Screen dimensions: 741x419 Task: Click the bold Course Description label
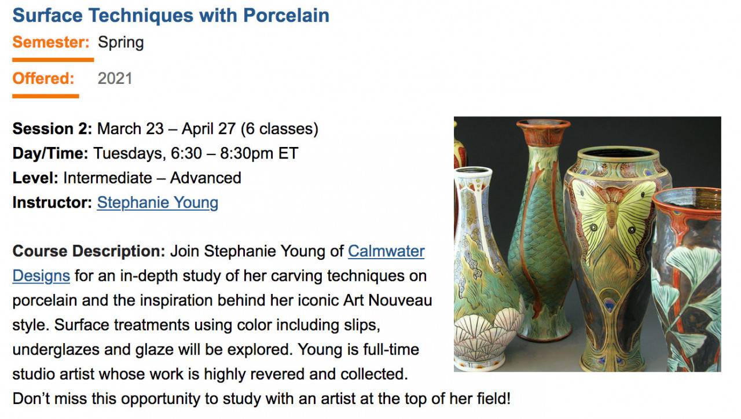[89, 252]
